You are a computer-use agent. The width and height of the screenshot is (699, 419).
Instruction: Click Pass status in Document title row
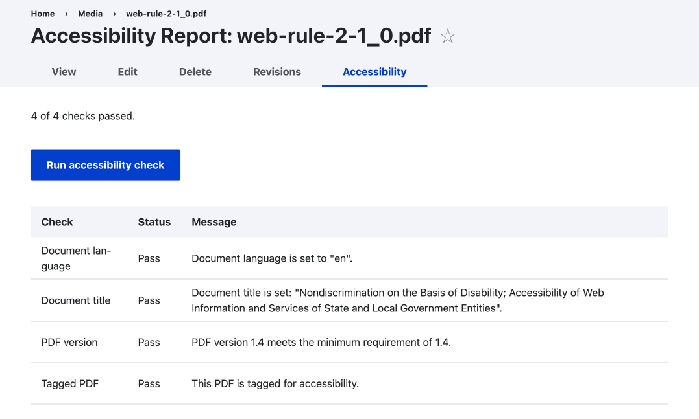tap(149, 300)
